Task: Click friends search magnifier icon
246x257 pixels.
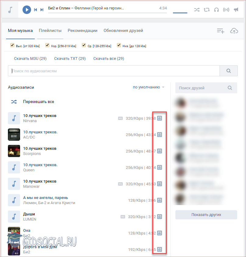Action: (x=230, y=88)
